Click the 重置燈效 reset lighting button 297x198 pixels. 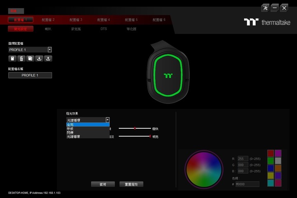coord(131,184)
